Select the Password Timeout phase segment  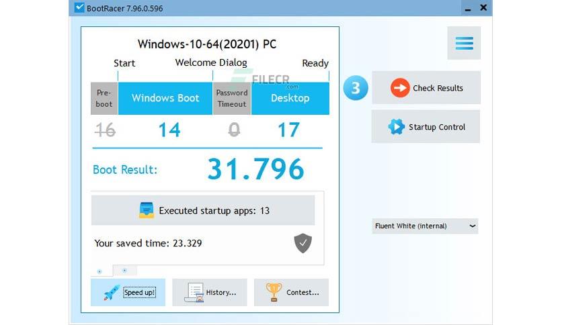click(232, 99)
